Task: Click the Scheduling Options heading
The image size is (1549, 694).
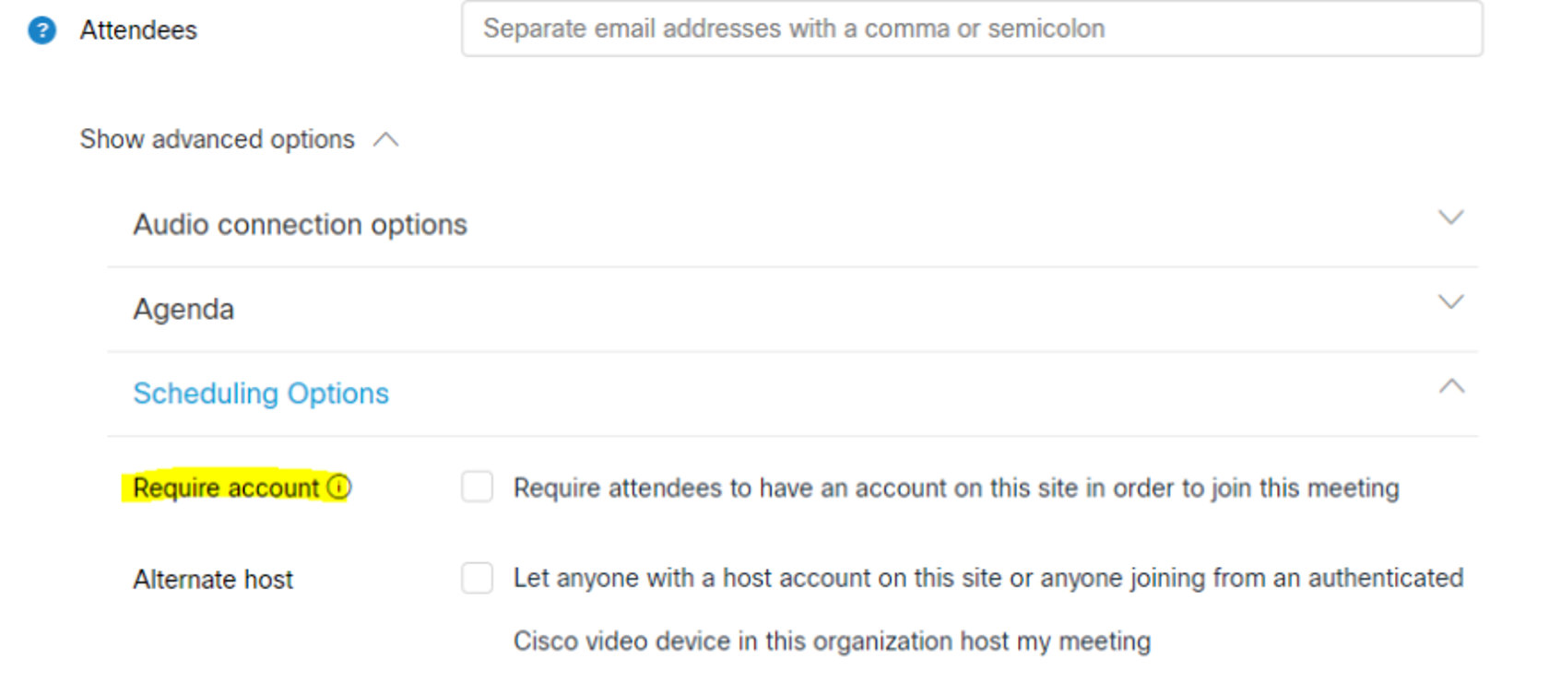Action: pos(261,394)
